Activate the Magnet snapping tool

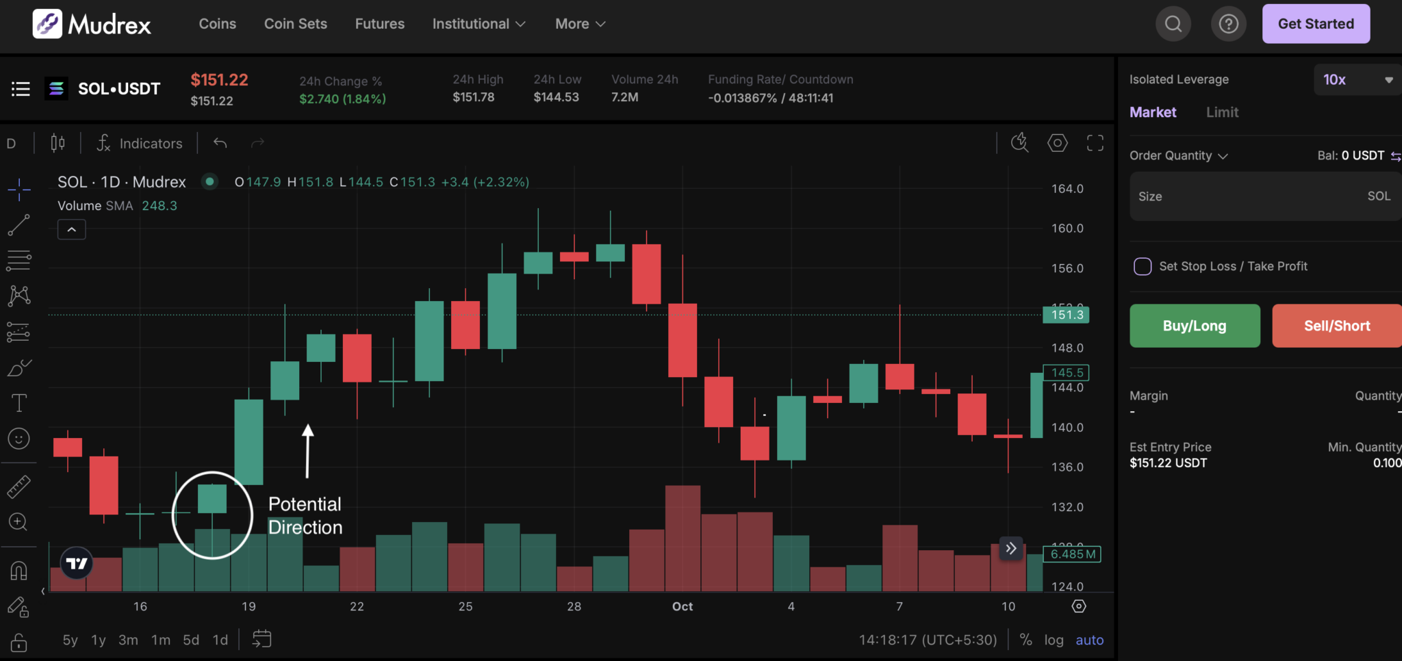tap(18, 571)
